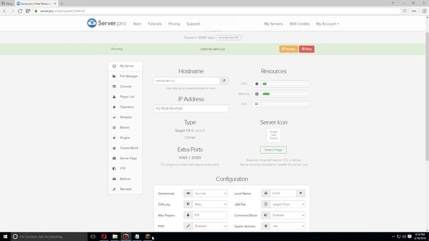Open the Start nav link
The image size is (429, 241).
click(x=137, y=24)
